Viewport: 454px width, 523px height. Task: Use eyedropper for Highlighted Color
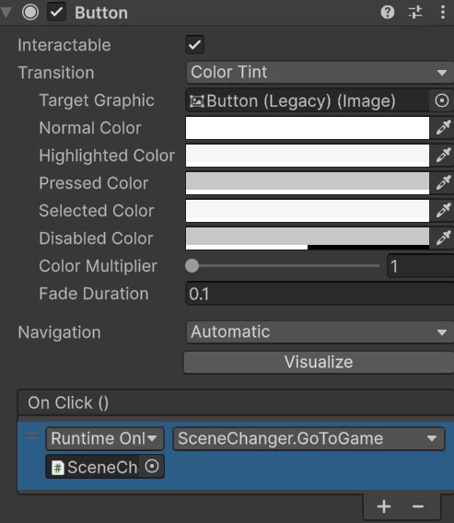[x=443, y=156]
